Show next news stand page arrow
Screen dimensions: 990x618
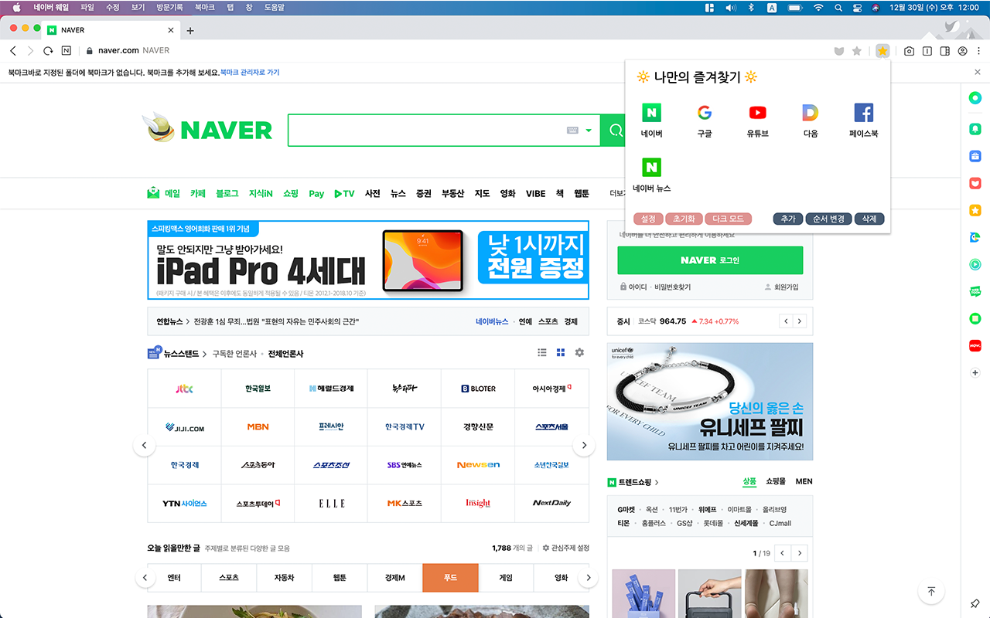pos(584,446)
